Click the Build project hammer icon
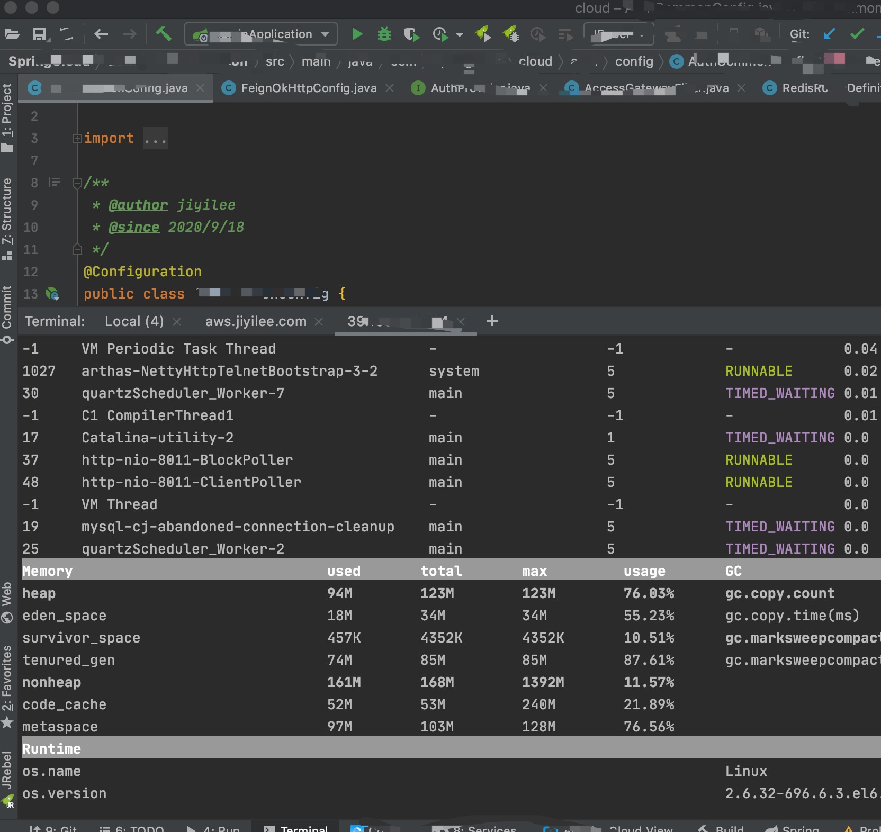881x832 pixels. point(164,34)
